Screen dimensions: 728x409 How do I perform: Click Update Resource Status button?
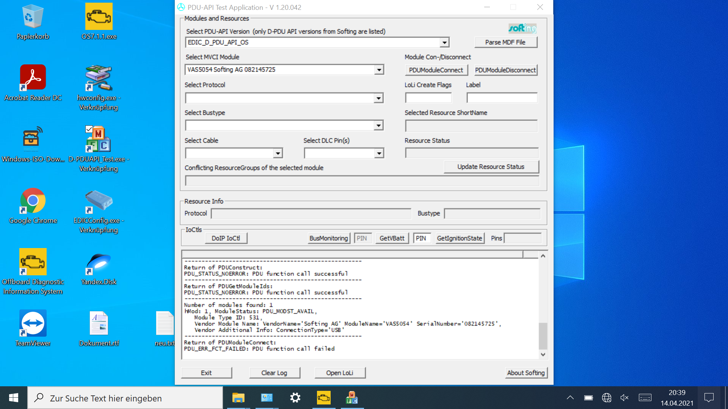(x=491, y=167)
